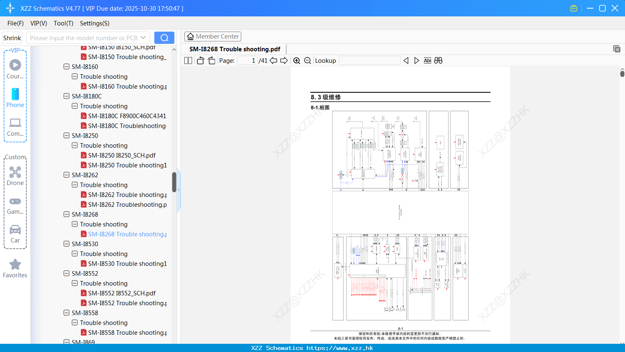Open the model number dropdown arrow
Viewport: 625px width, 352px height.
coord(143,38)
